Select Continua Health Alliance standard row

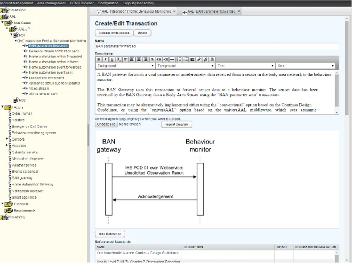click(x=216, y=253)
